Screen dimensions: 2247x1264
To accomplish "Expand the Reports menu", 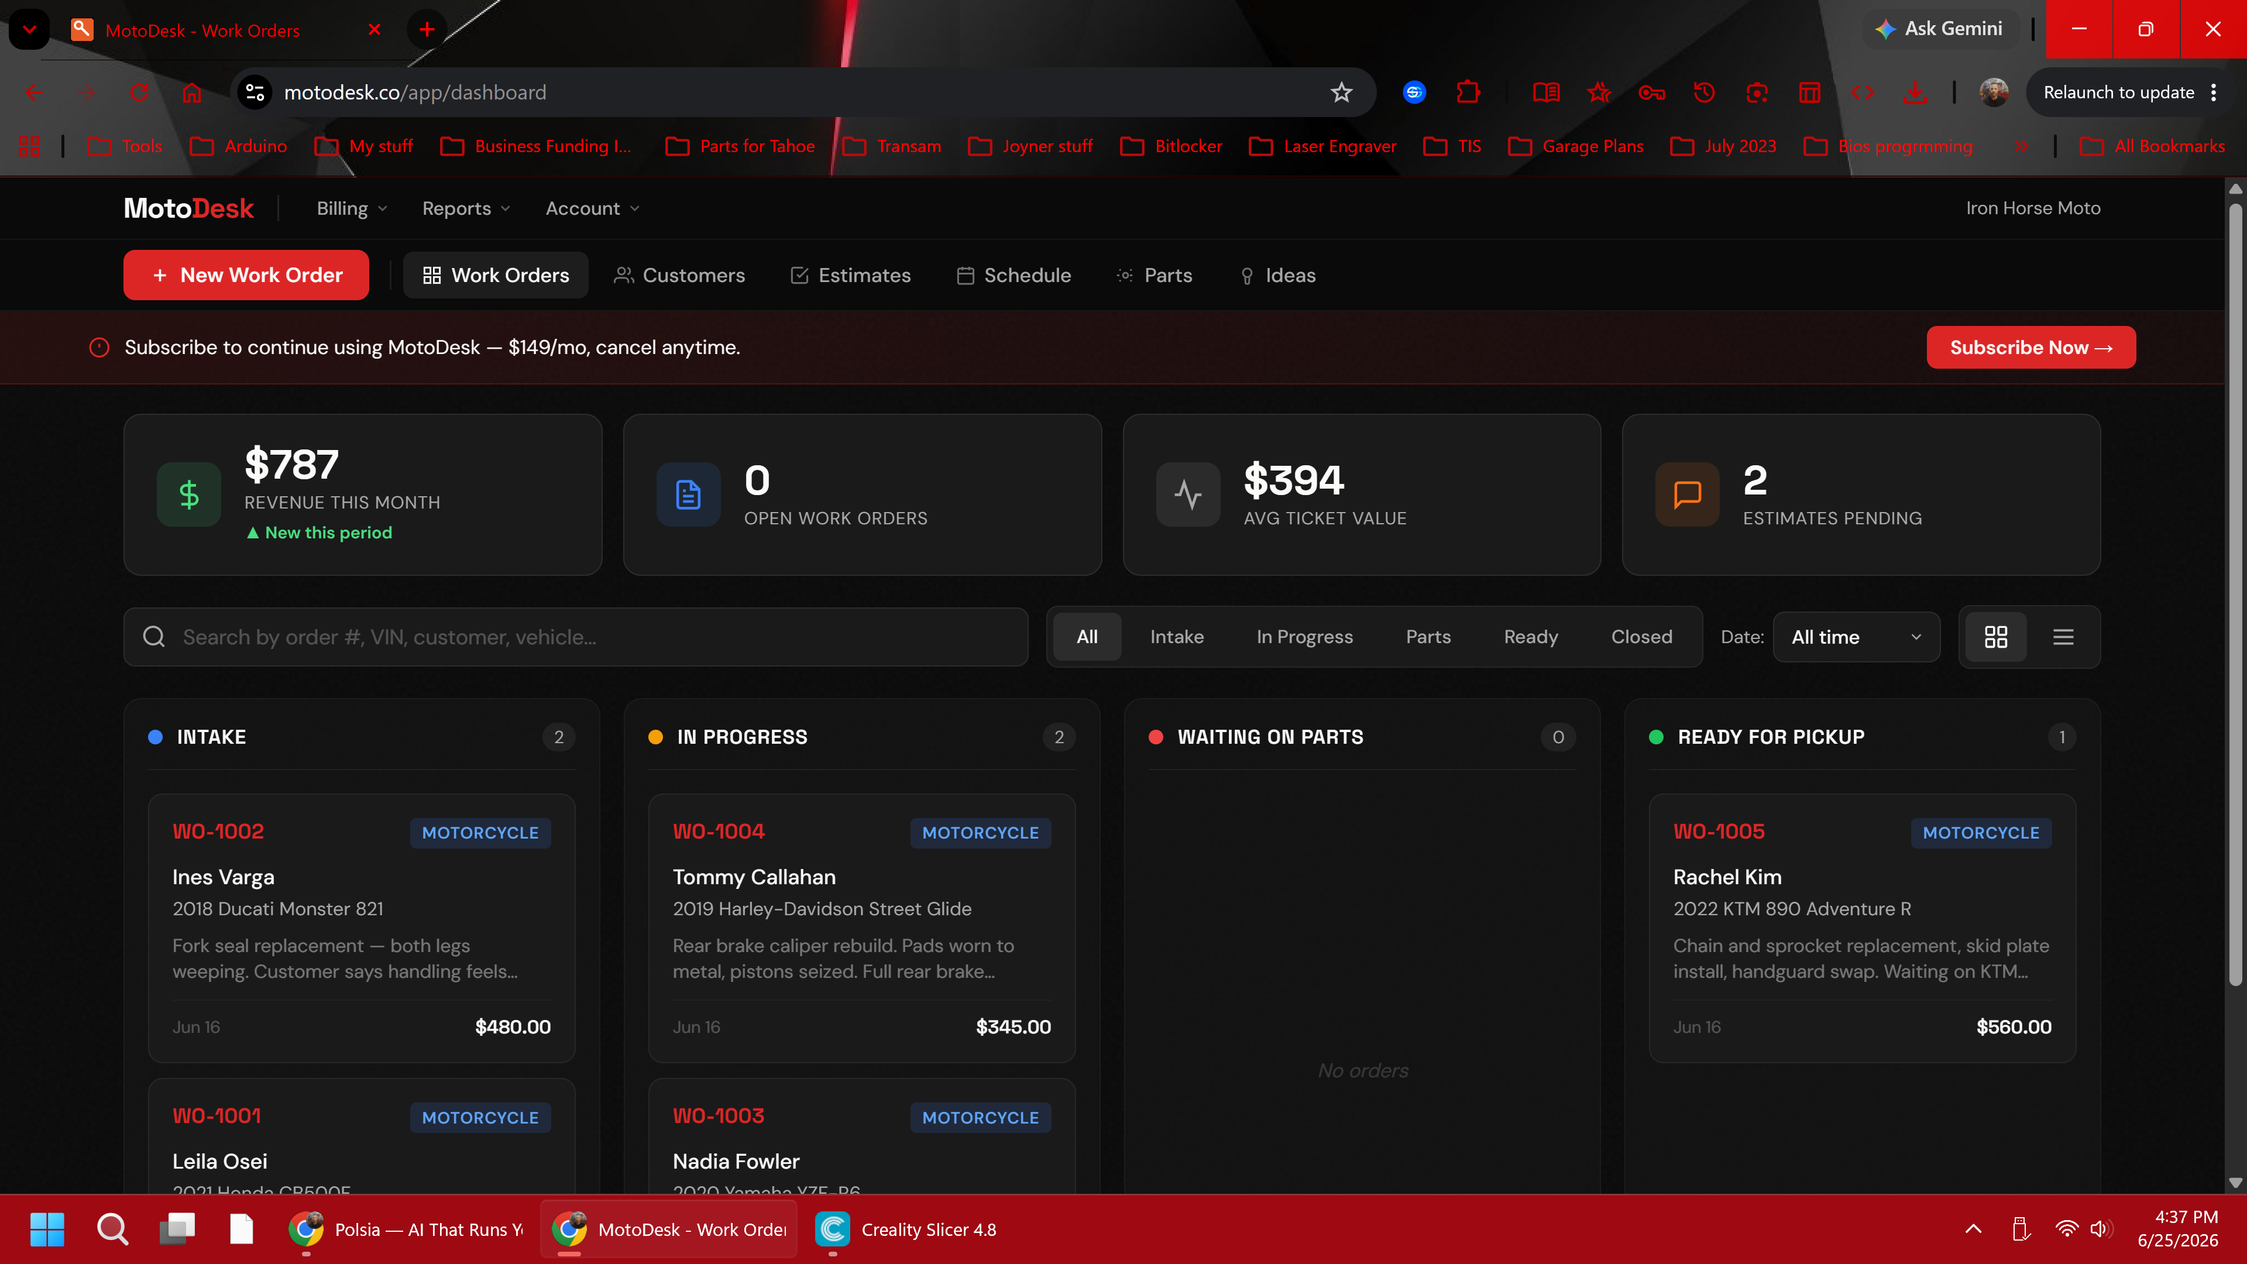I will tap(466, 208).
